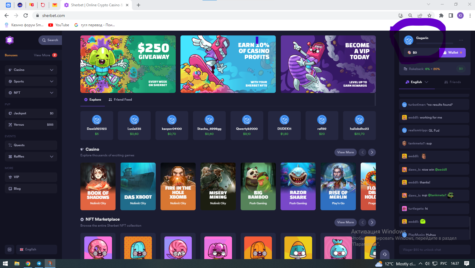Launch the Rise of Merlin game
This screenshot has height=268, width=475.
point(338,186)
